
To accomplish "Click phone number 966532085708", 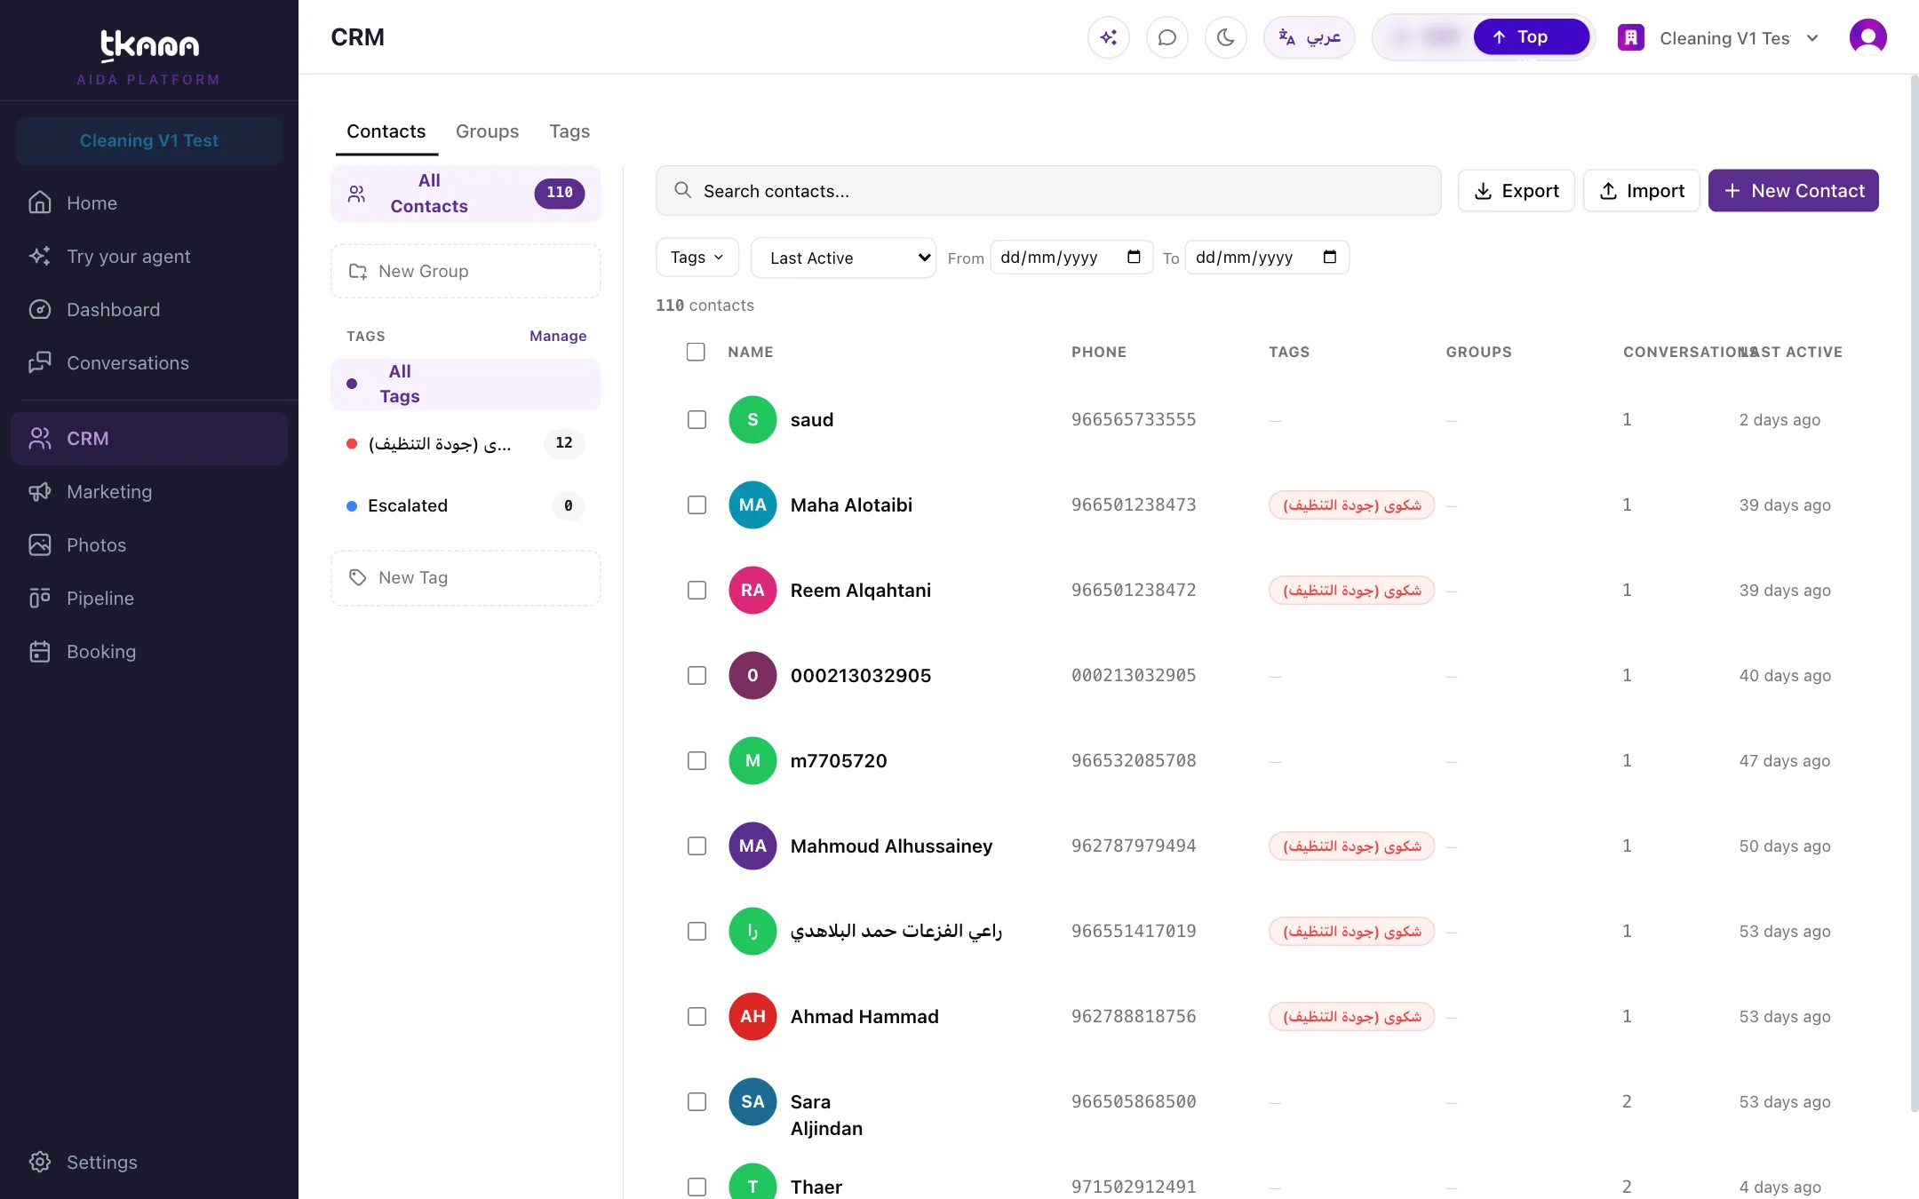I will (x=1134, y=760).
